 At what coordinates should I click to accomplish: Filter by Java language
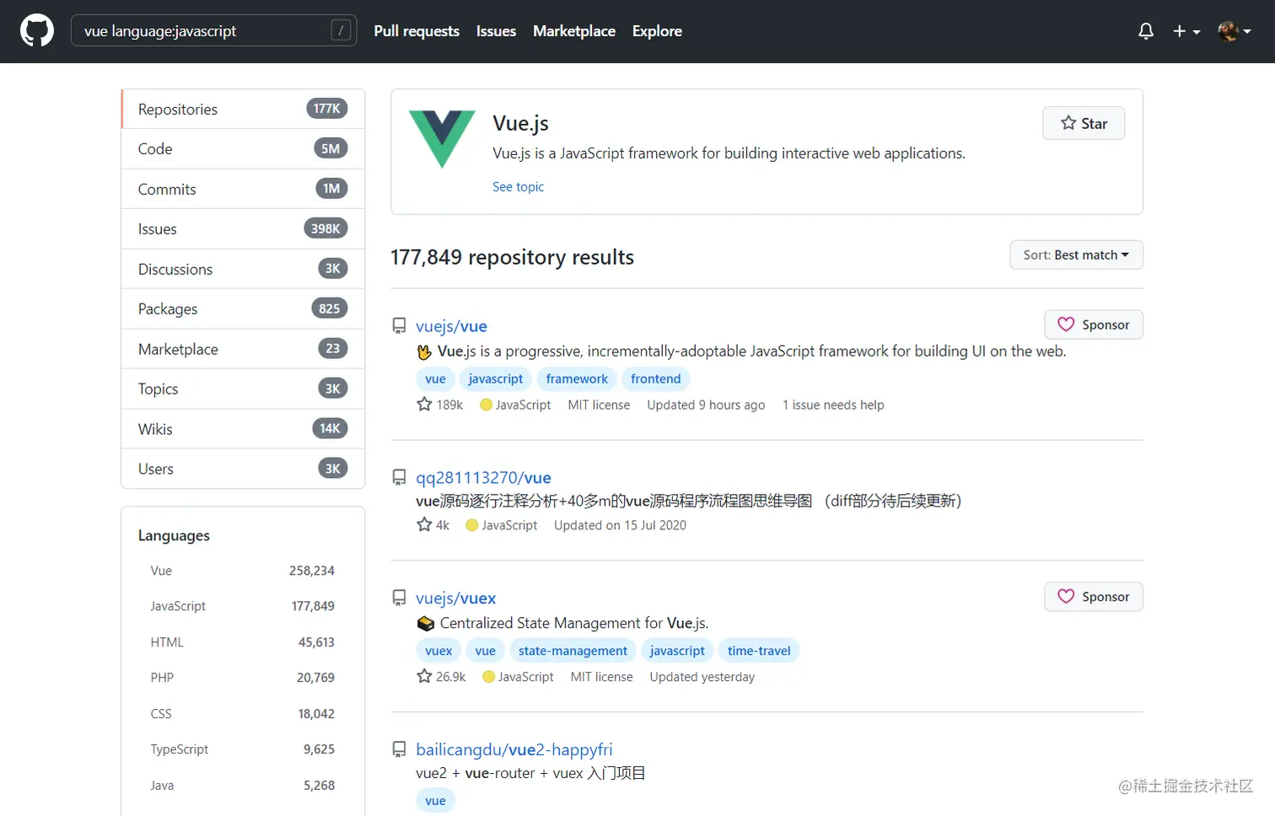[243, 786]
